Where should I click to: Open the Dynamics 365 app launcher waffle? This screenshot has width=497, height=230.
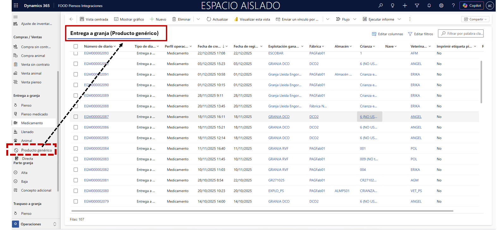(16, 5)
